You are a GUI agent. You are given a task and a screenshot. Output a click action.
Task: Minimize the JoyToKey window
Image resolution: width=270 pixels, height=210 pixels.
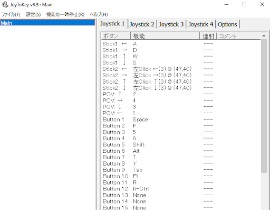tap(226, 4)
